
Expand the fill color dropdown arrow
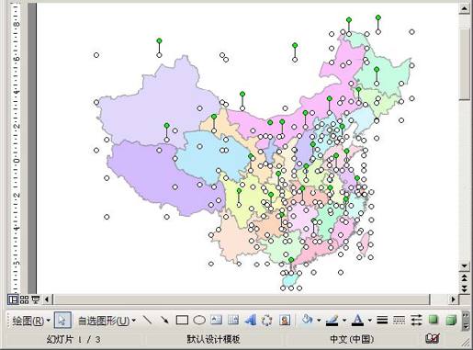tap(319, 321)
